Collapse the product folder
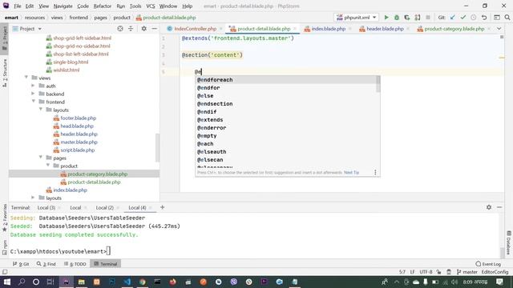 (x=48, y=166)
